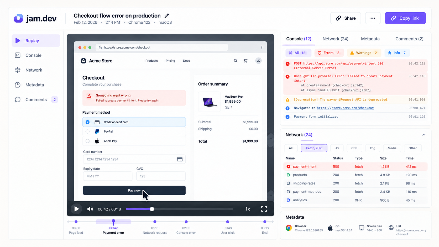Open the three-dots more options menu

[373, 18]
